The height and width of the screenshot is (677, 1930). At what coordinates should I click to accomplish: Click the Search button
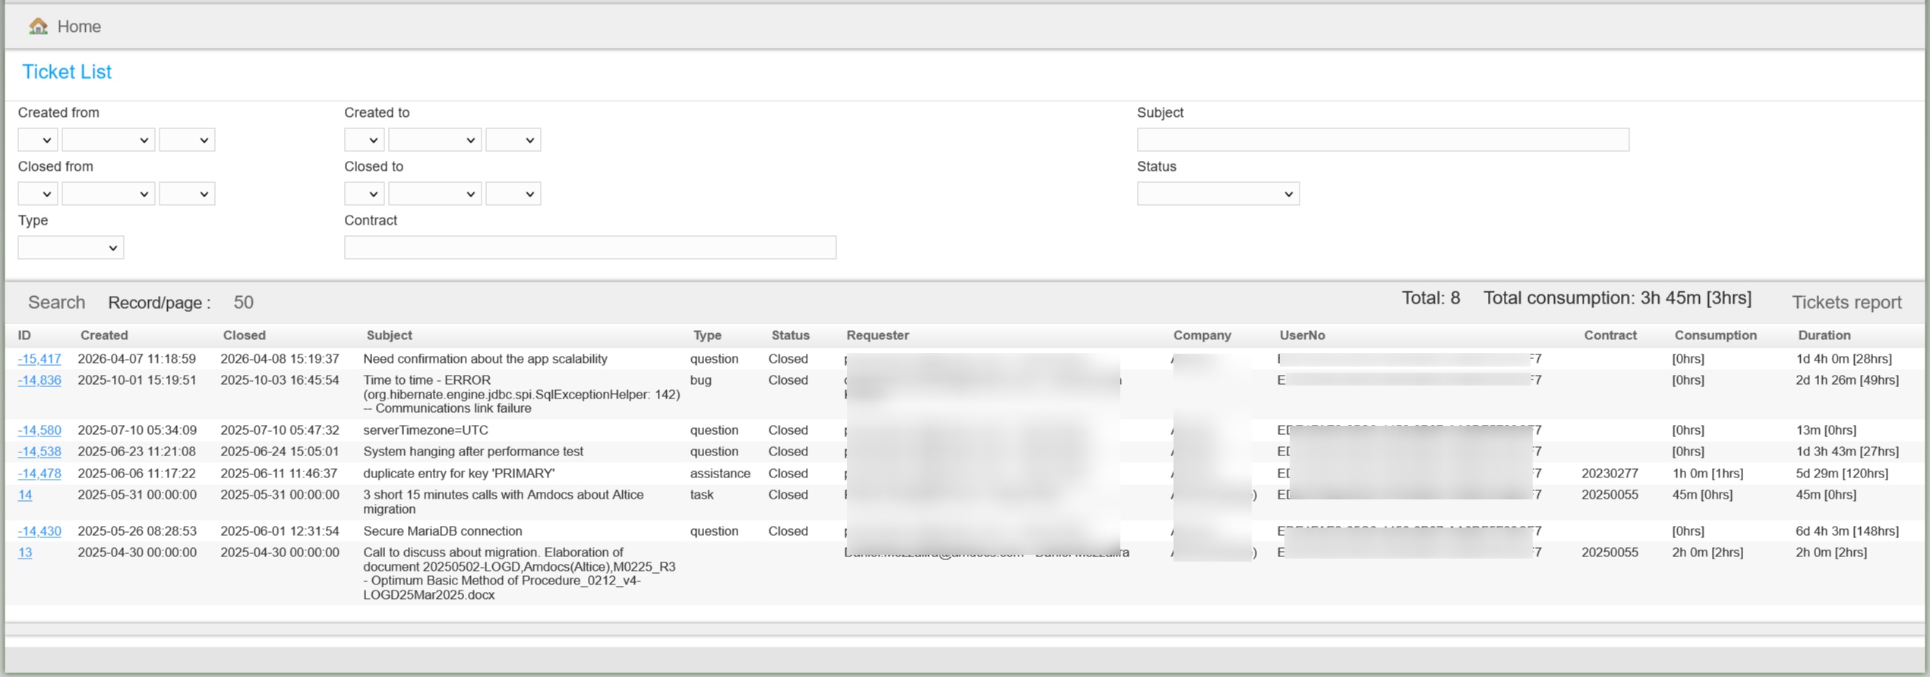[56, 303]
